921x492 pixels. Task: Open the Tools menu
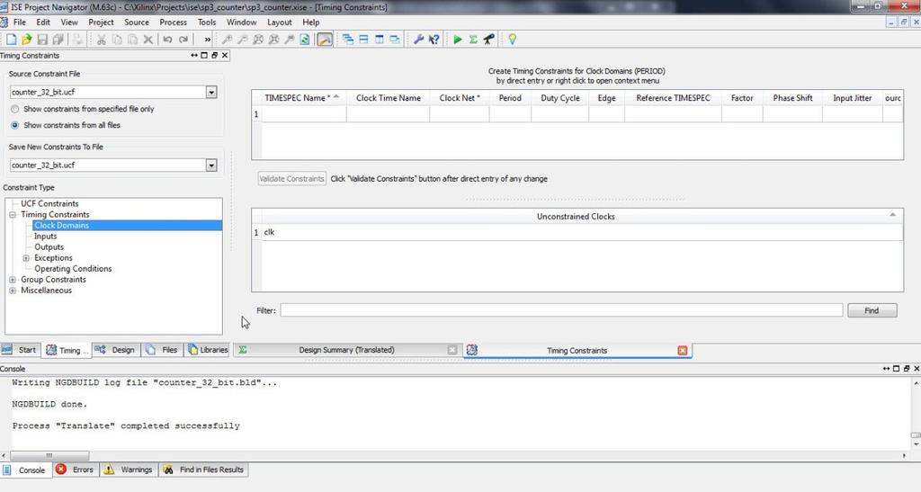pyautogui.click(x=207, y=22)
